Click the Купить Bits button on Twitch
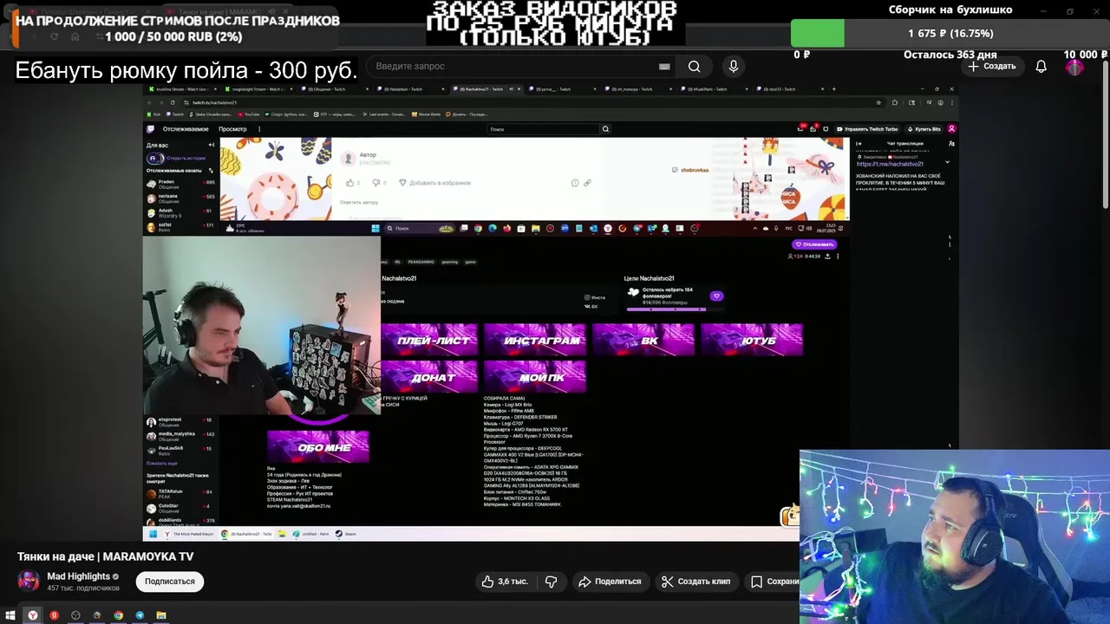Image resolution: width=1110 pixels, height=624 pixels. click(x=923, y=129)
